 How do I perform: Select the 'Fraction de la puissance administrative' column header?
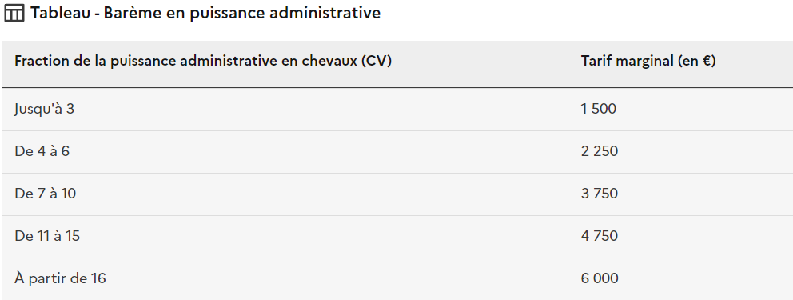203,62
